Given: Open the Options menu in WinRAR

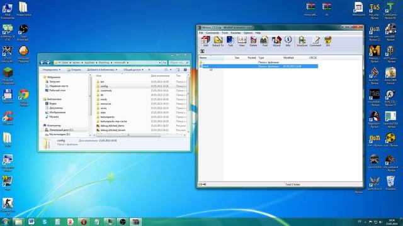Looking at the screenshot, I should 248,33.
